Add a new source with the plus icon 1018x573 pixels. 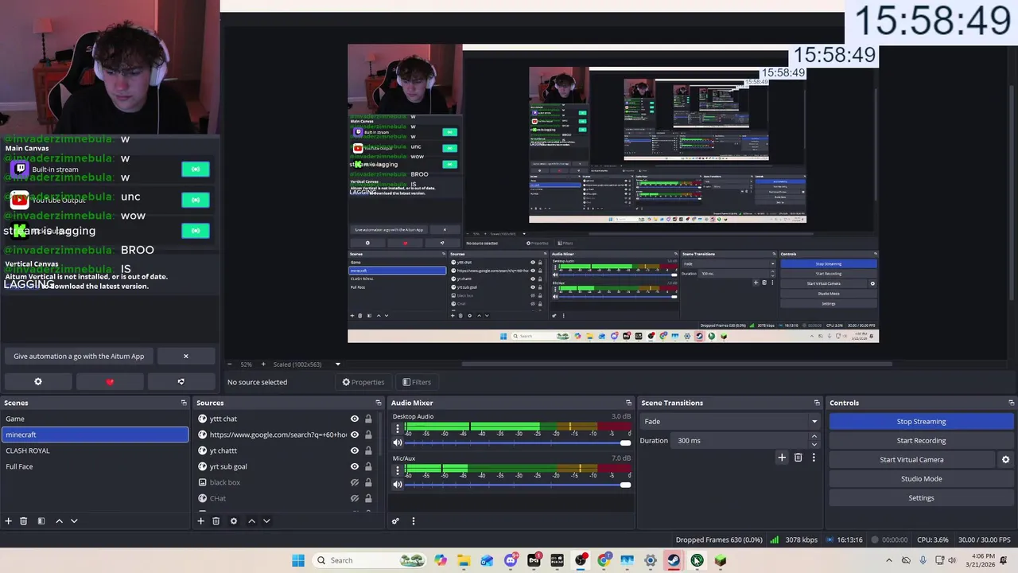coord(201,521)
